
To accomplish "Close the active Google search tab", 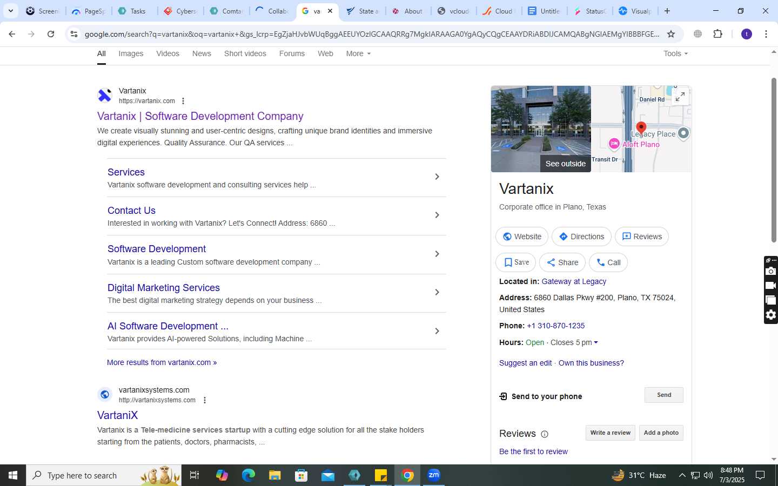I will pos(330,11).
